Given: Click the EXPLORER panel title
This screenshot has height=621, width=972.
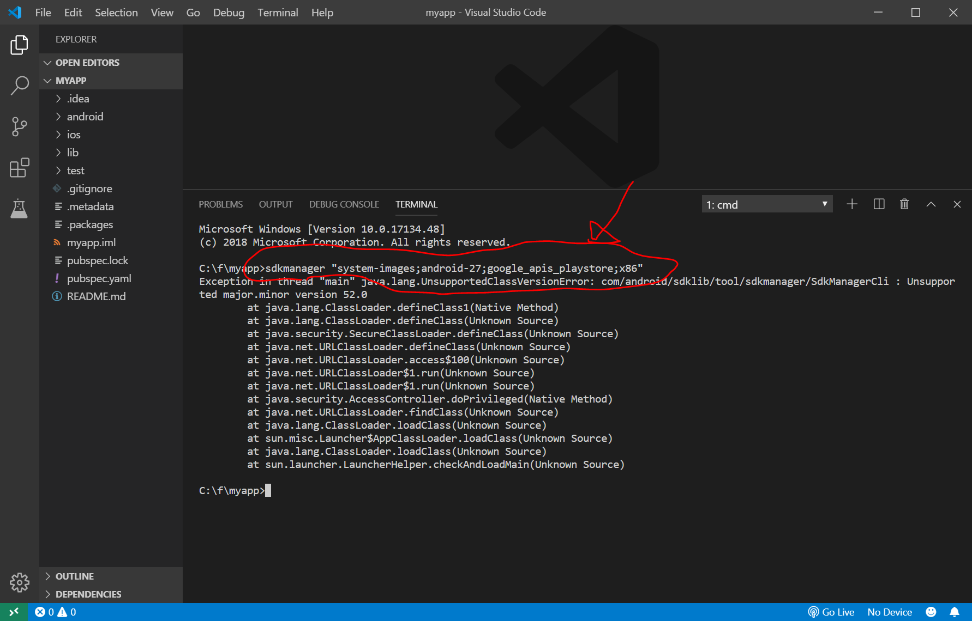Looking at the screenshot, I should (x=76, y=39).
